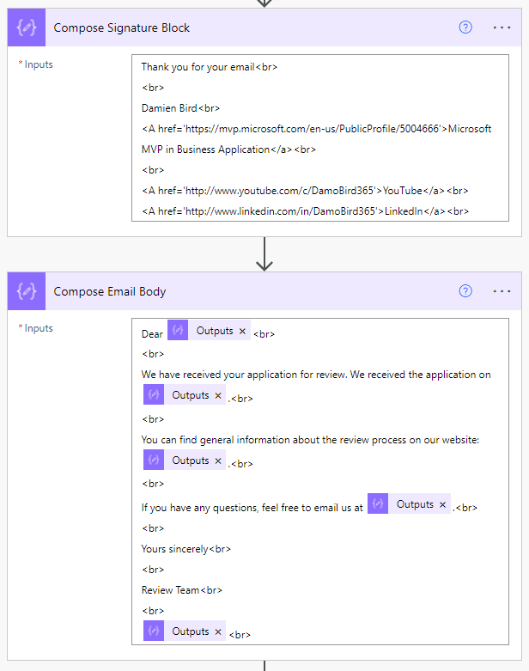Click the 'Damien Bird<br>' line

[x=180, y=108]
